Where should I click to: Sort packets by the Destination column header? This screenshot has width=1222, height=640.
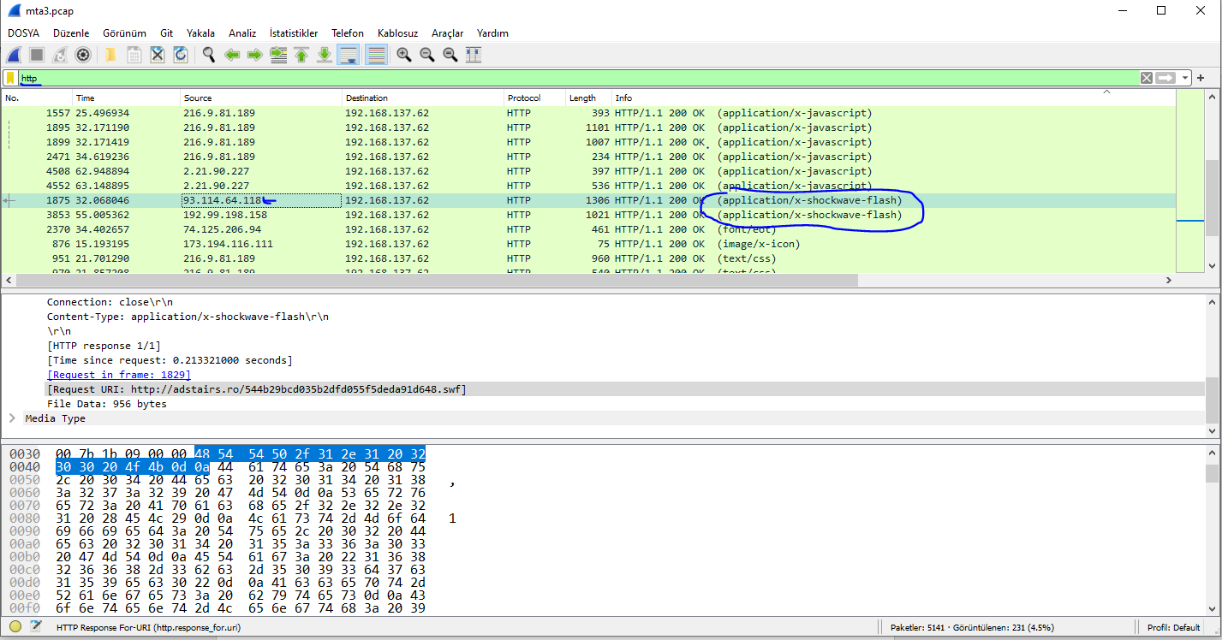423,98
